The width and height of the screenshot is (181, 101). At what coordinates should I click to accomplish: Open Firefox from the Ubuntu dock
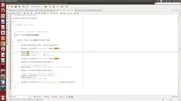point(3,11)
